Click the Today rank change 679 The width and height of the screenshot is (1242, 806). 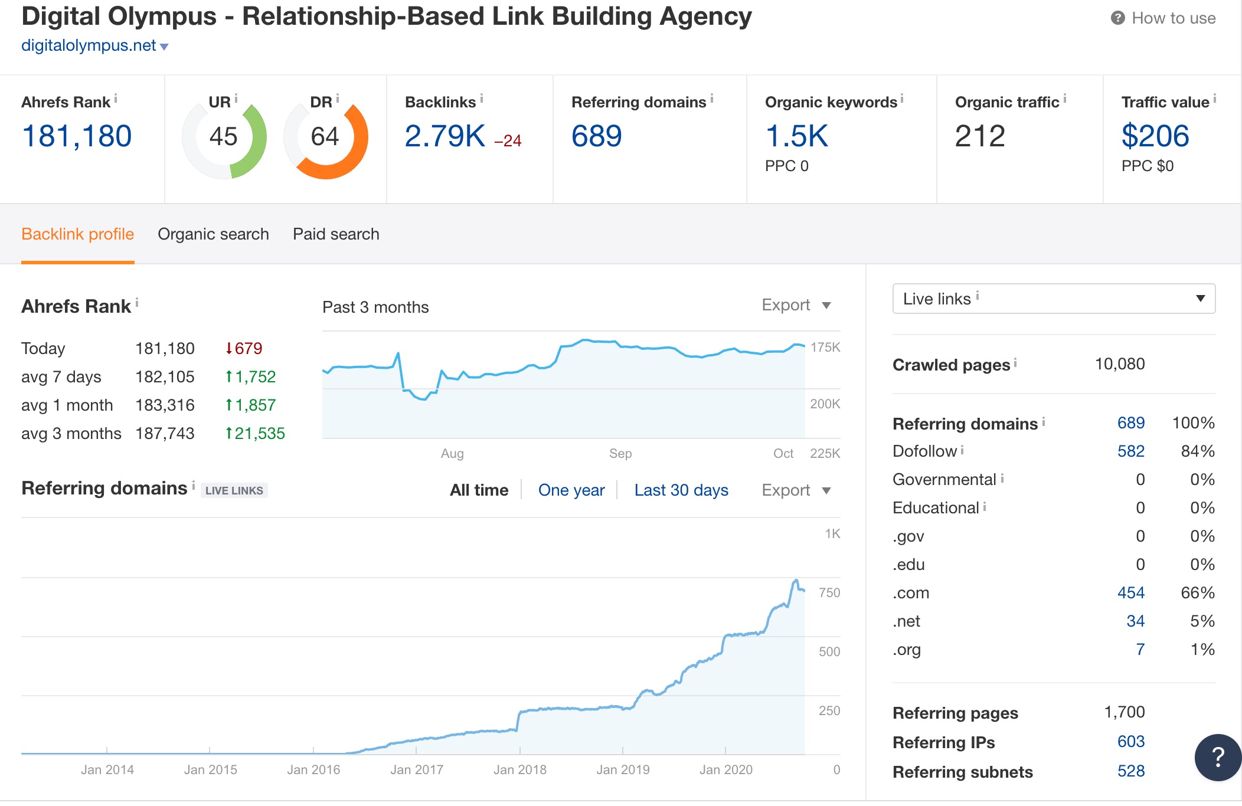tap(244, 349)
